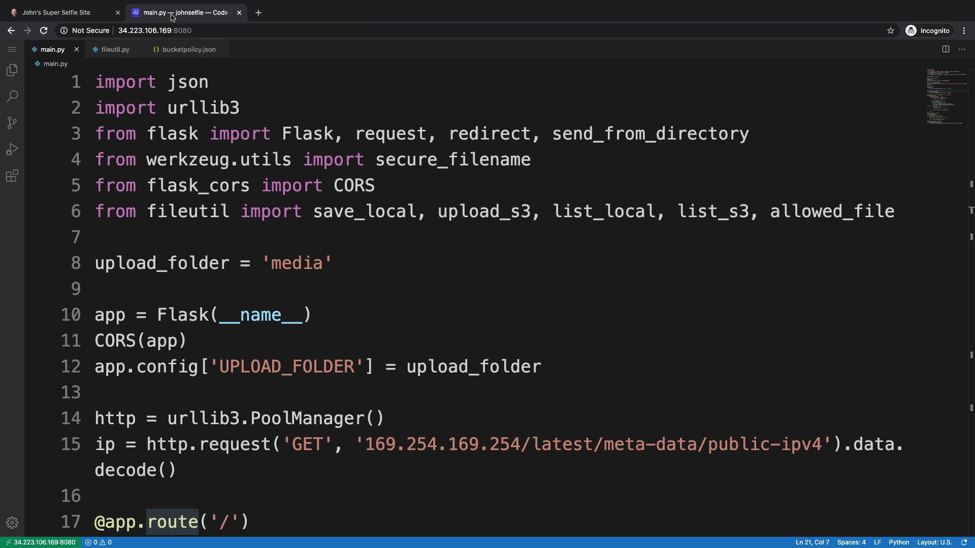Viewport: 975px width, 548px height.
Task: Change indentation via Spaces: 4
Action: (851, 542)
